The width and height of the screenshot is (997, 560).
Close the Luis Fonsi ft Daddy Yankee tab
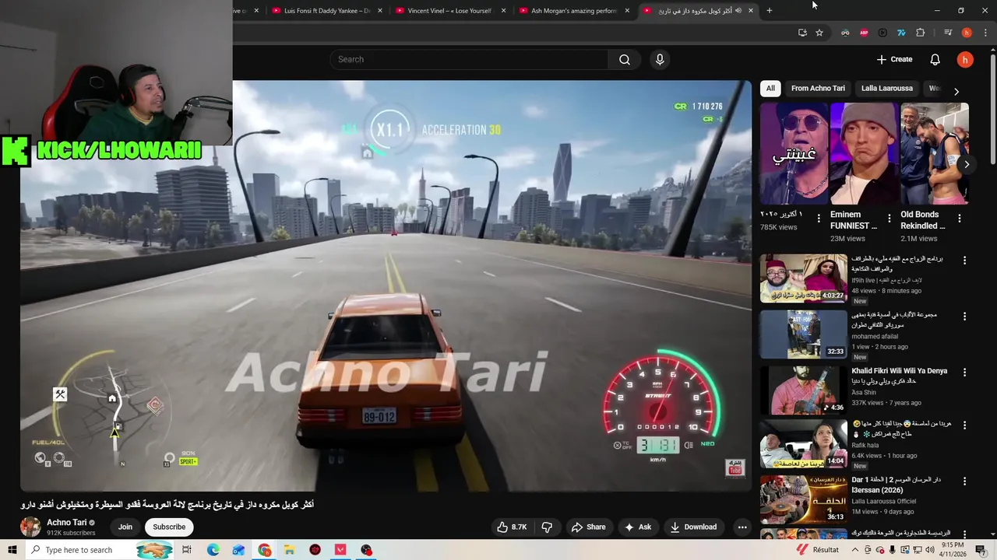(379, 11)
